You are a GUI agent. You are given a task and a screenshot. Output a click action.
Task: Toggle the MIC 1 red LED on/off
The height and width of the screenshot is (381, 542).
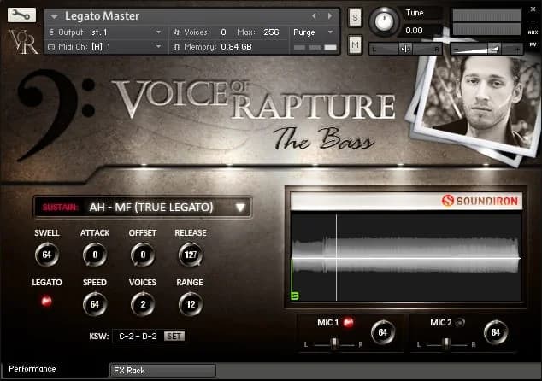click(349, 323)
